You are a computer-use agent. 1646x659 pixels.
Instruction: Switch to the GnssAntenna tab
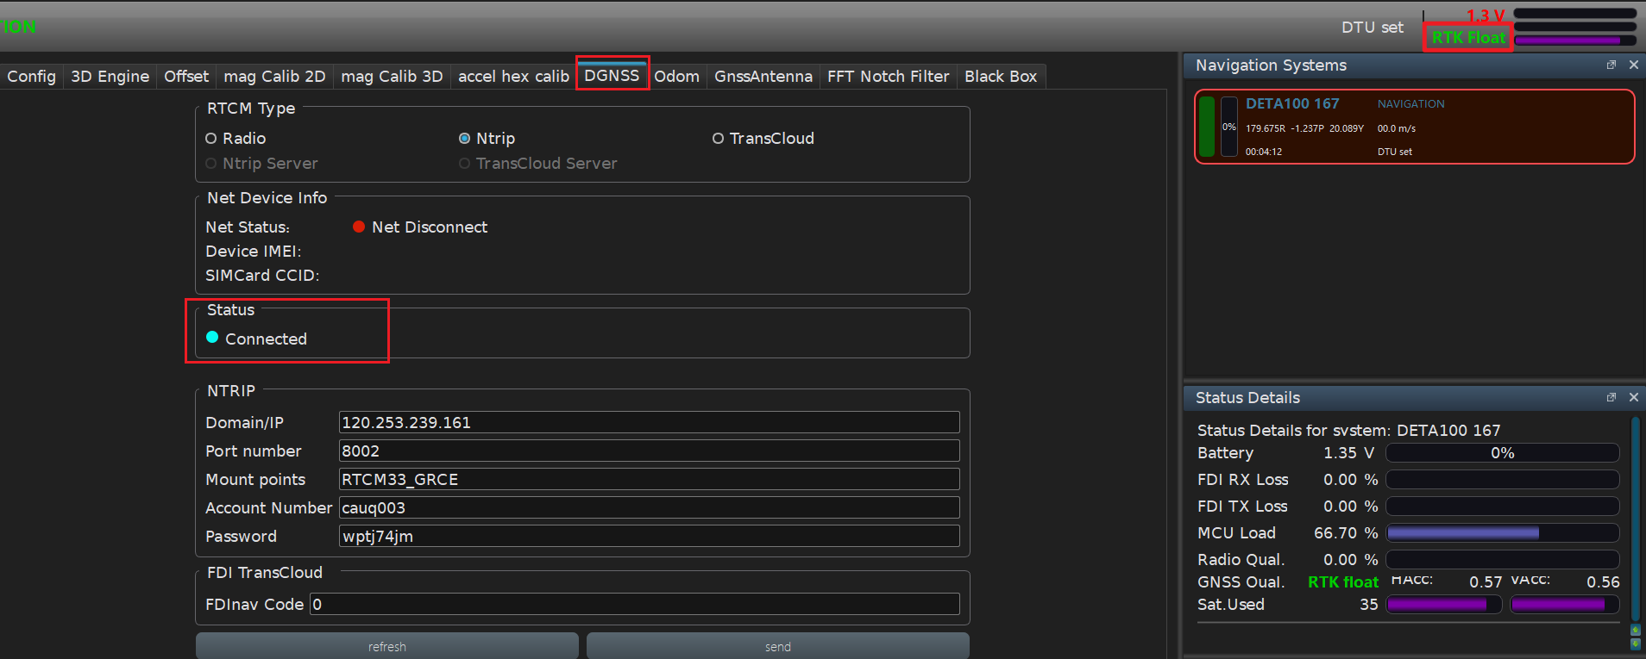click(763, 77)
